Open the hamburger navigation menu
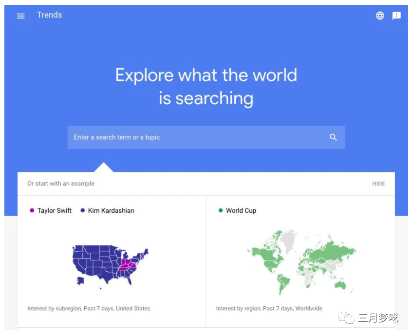This screenshot has height=336, width=412. [21, 16]
